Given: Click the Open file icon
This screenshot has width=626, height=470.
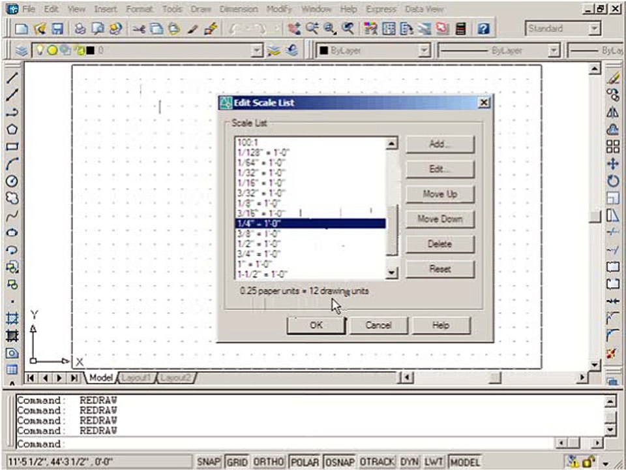Looking at the screenshot, I should [40, 28].
